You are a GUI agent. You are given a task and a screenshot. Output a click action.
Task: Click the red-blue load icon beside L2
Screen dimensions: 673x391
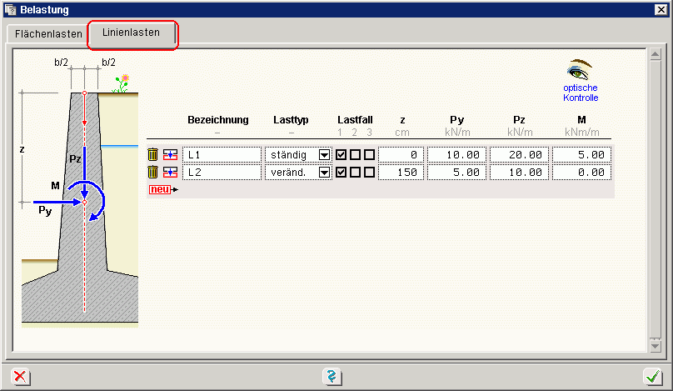pyautogui.click(x=170, y=172)
